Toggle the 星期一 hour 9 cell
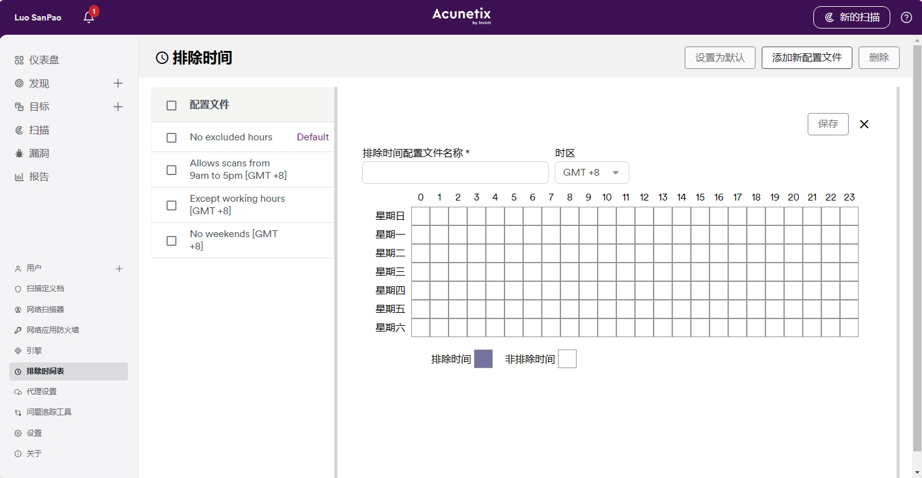 point(588,235)
